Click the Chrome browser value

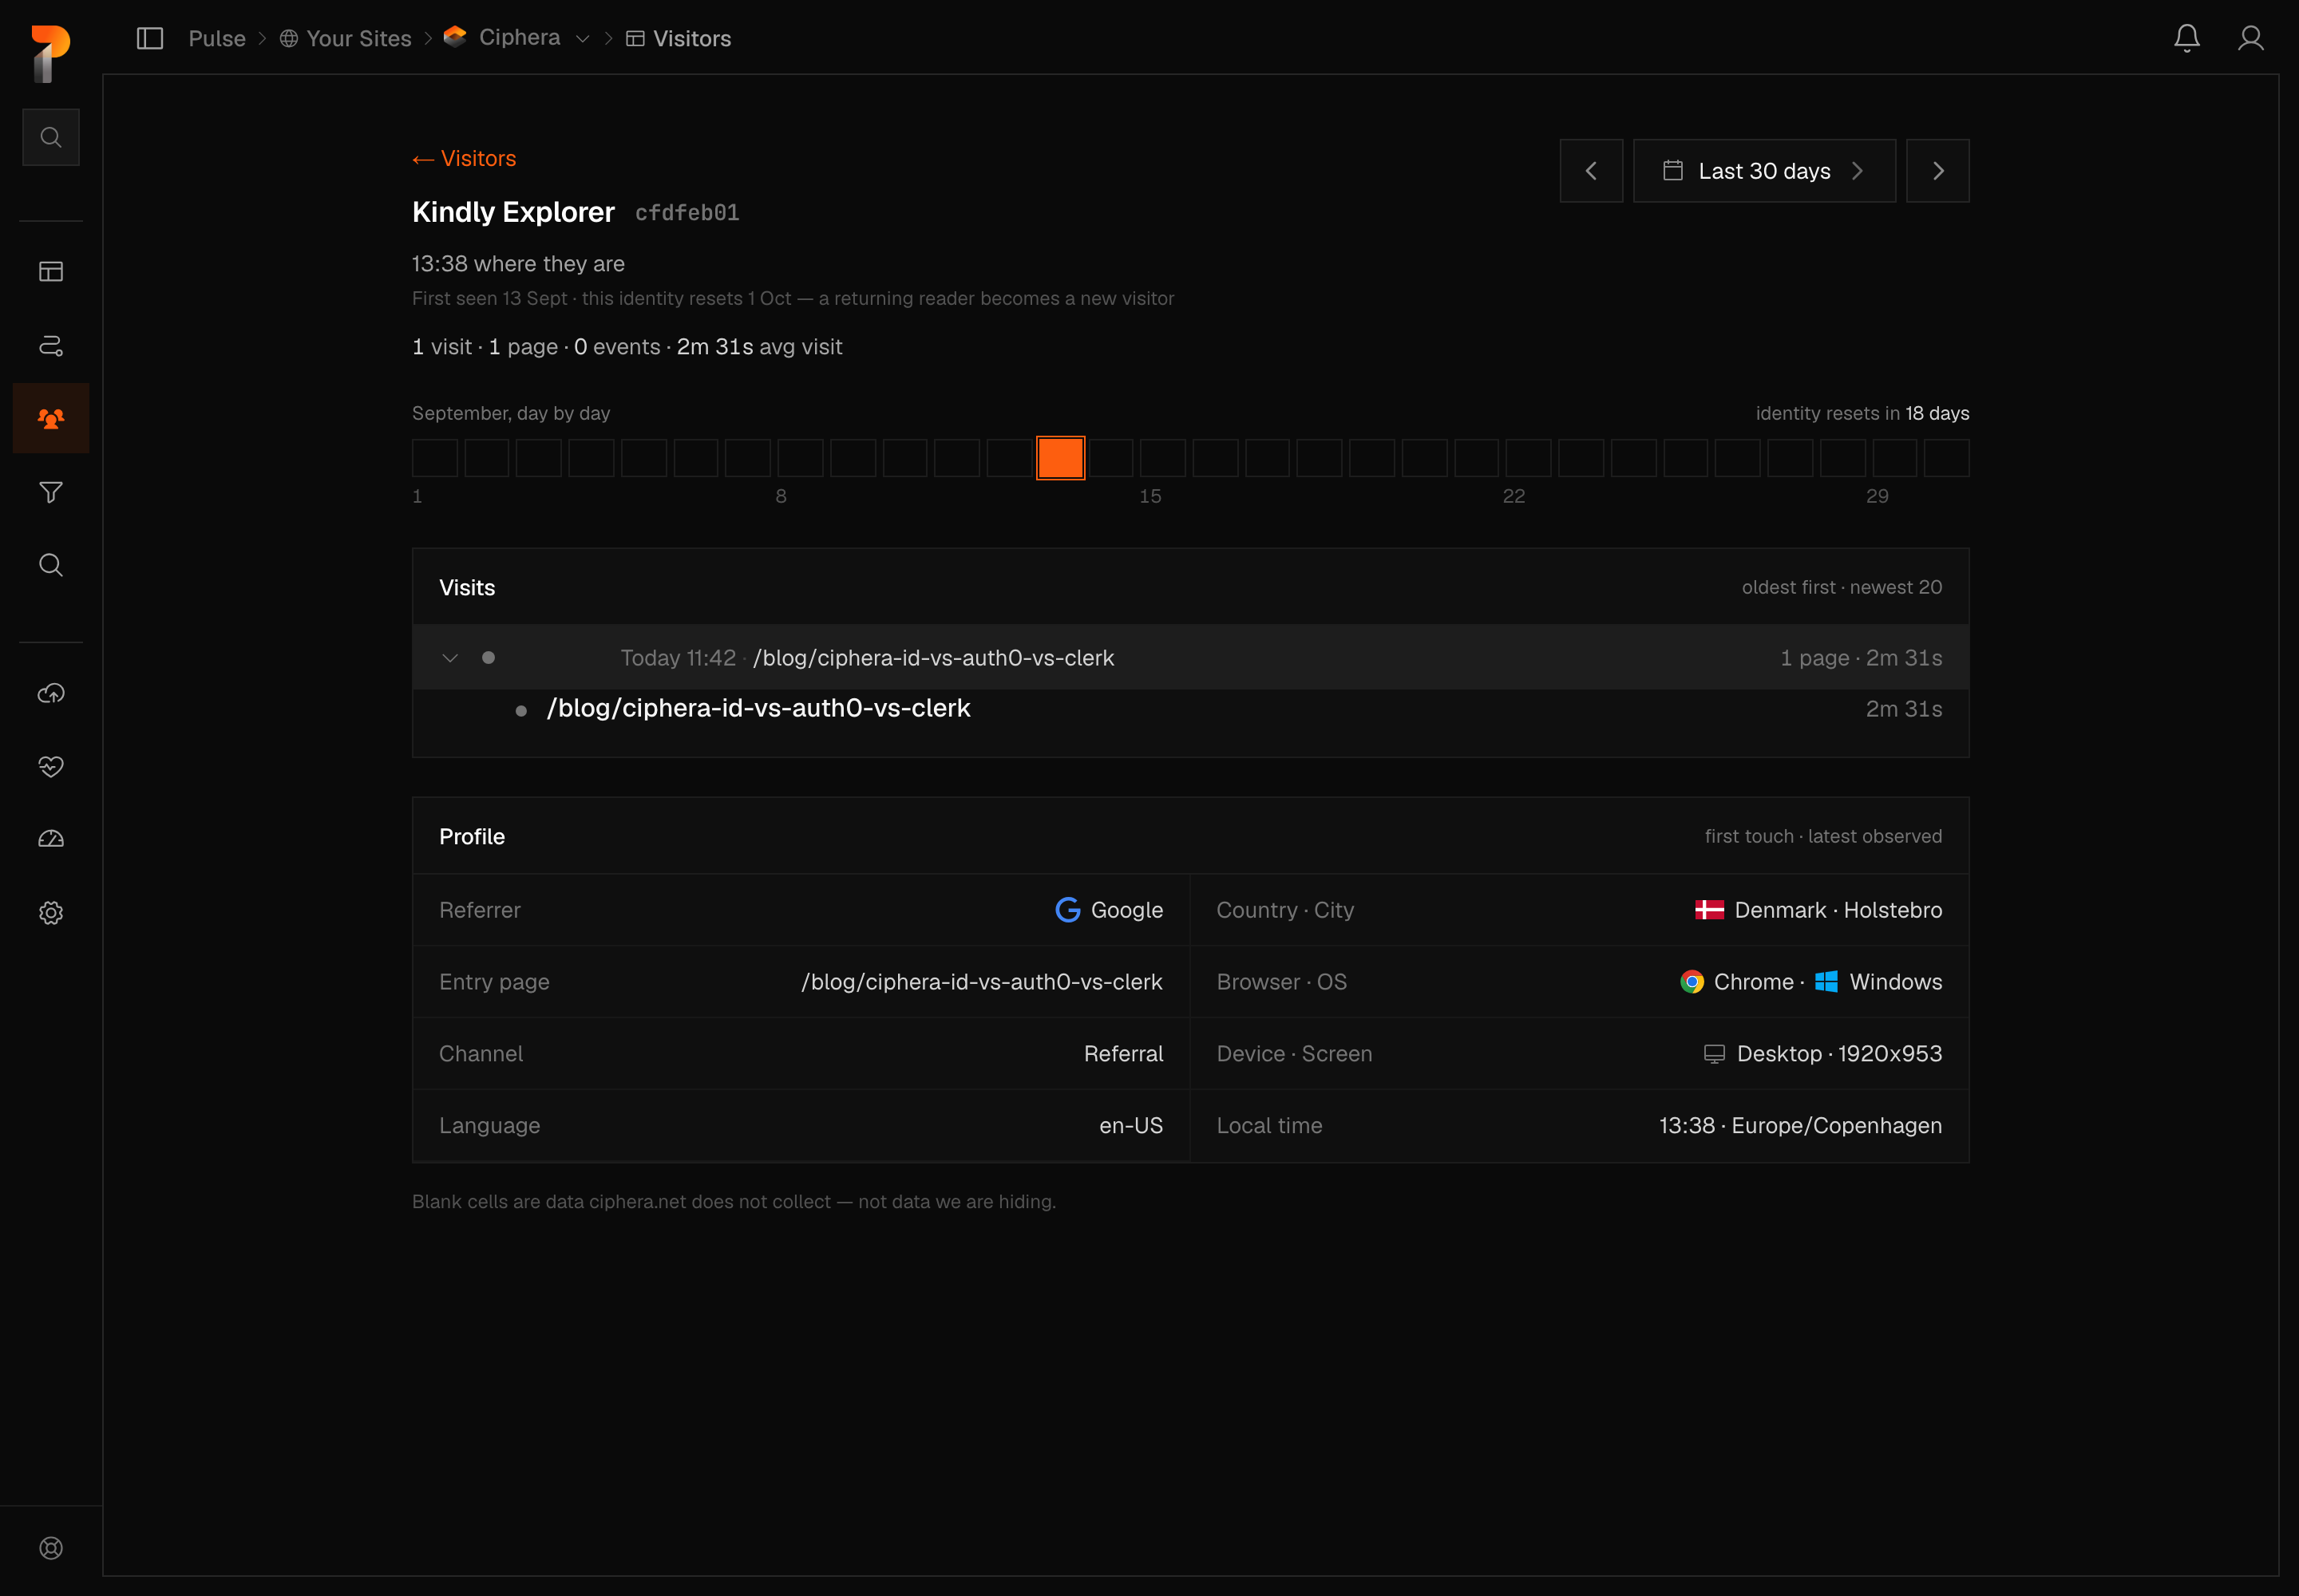[1738, 982]
